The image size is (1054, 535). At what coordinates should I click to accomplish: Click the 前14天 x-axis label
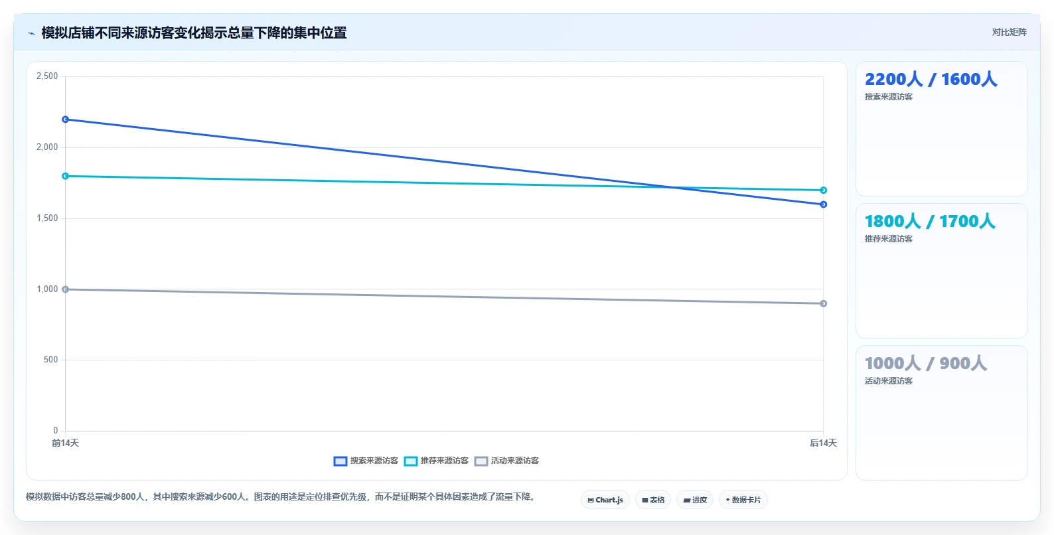coord(65,443)
